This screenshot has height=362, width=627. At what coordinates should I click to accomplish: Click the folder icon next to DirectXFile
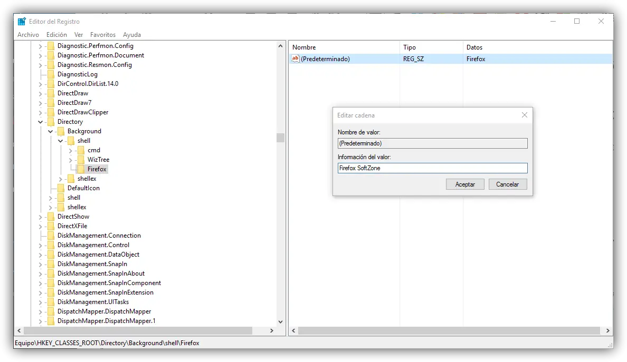51,226
